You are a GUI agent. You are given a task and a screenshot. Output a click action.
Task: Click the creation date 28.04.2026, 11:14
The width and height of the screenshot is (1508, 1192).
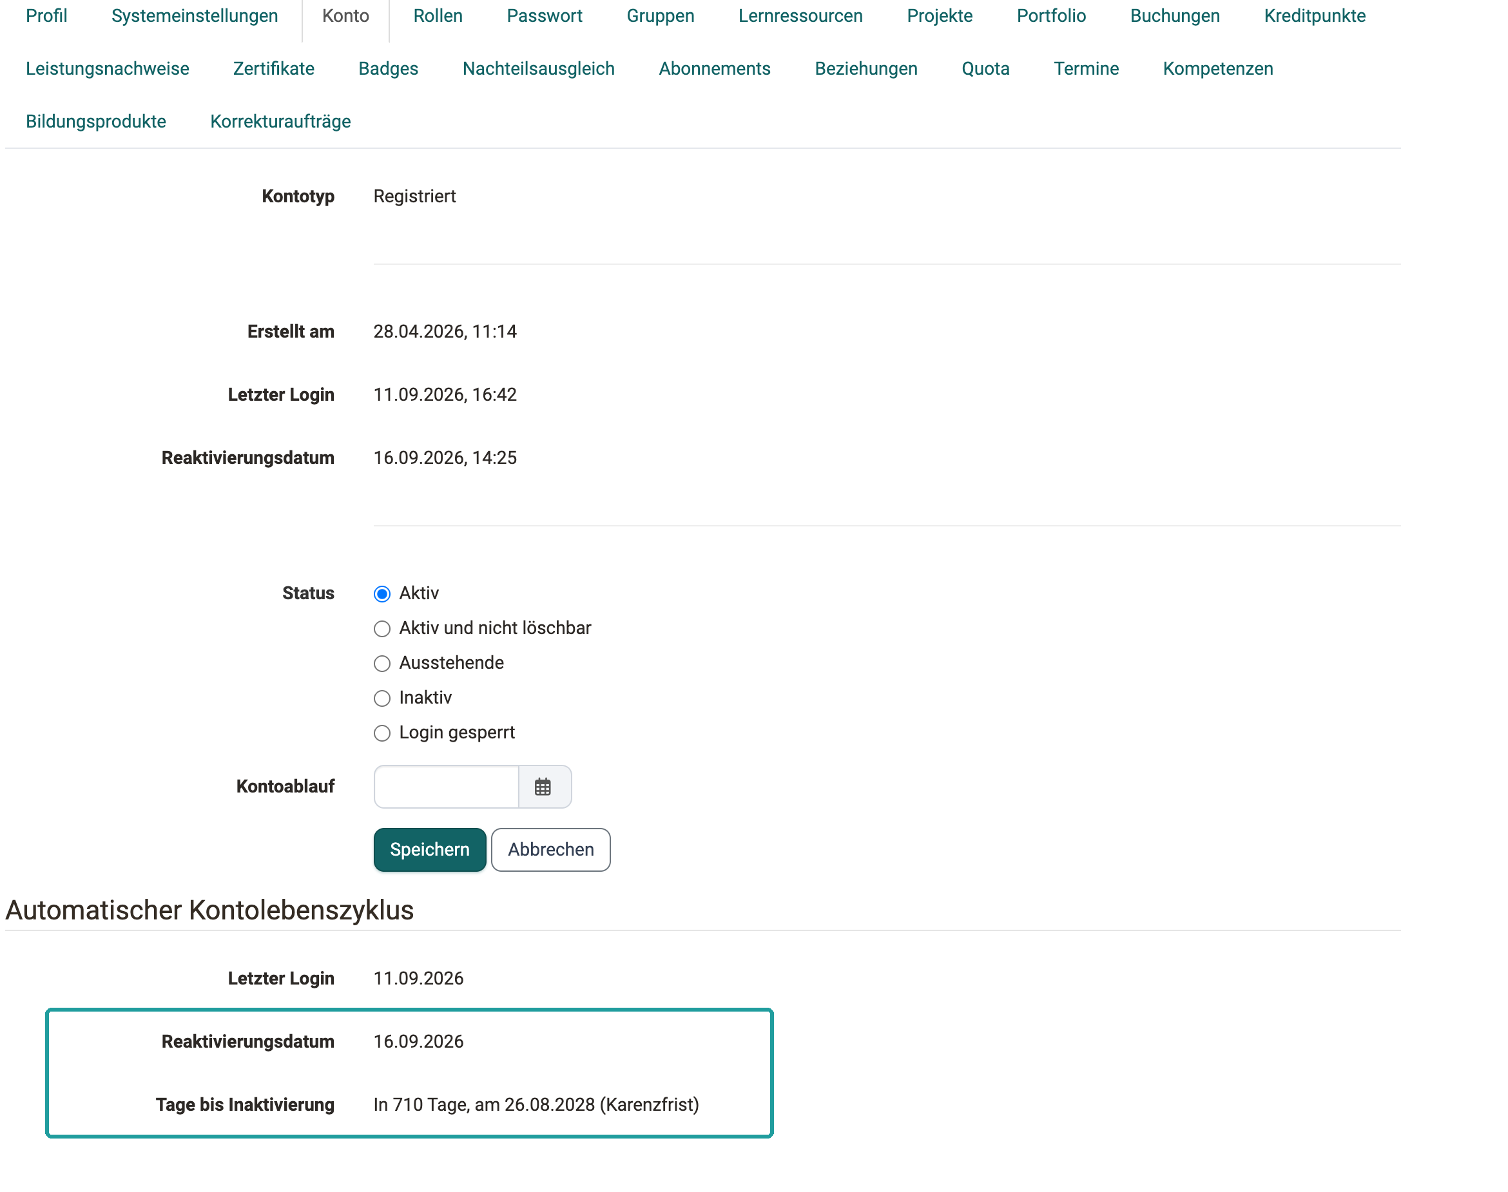(445, 331)
